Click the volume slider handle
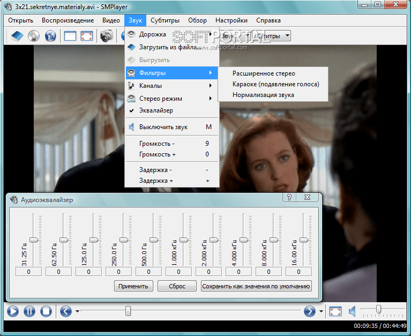Viewport: 411px width, 336px height. (378, 309)
